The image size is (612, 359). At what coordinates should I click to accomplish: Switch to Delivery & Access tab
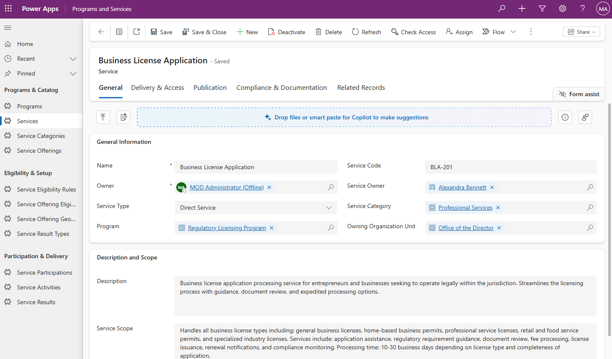coord(158,88)
